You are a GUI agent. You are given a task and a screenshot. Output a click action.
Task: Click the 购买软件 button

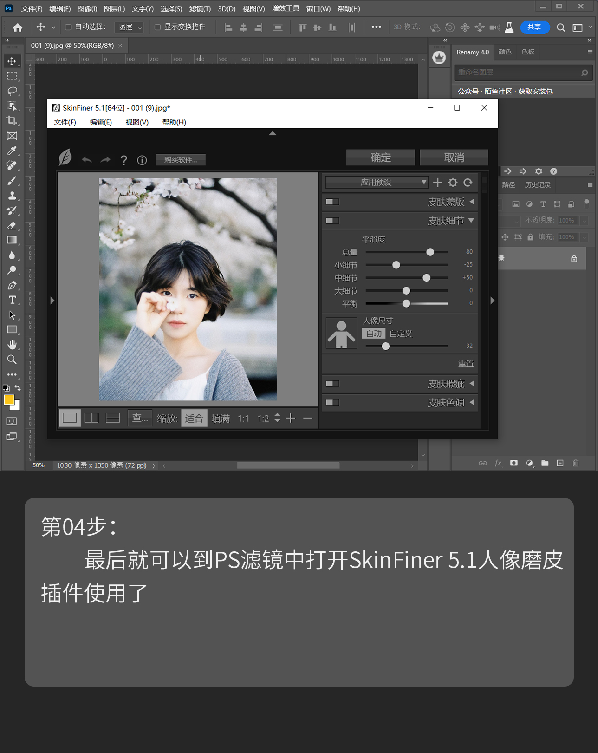pos(181,160)
